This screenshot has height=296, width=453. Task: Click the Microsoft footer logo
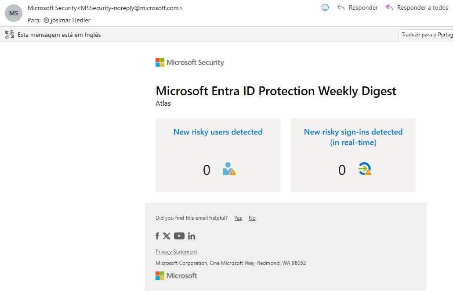click(176, 276)
